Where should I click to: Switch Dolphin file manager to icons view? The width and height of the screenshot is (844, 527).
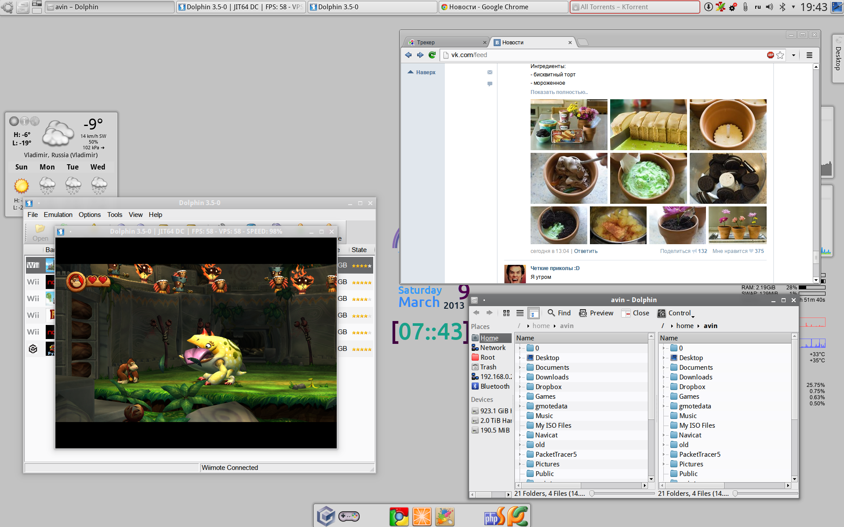pos(506,313)
